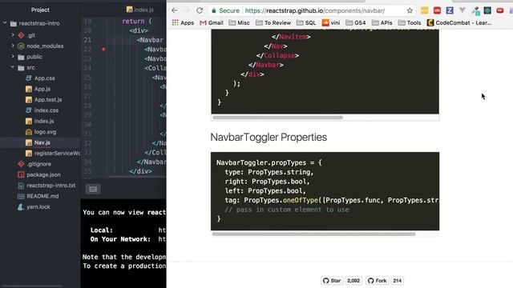Click the upper code block's horizontal scrollbar
The width and height of the screenshot is (513, 288).
[277, 118]
